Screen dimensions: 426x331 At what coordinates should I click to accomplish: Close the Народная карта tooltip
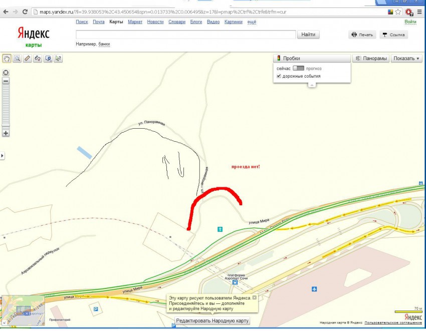click(x=254, y=297)
